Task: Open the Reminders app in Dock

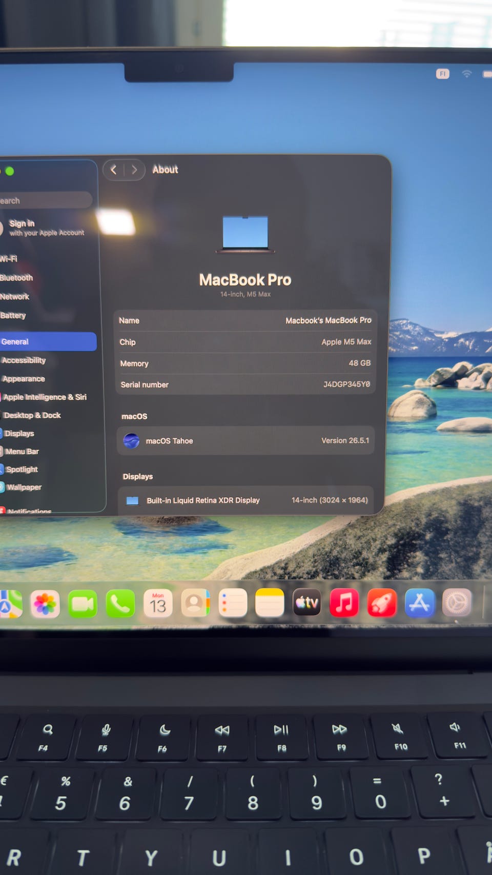Action: point(233,603)
